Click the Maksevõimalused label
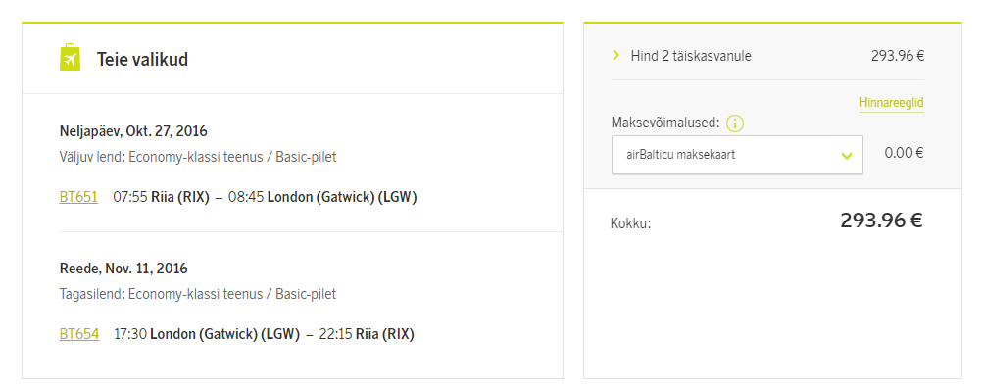 (665, 123)
